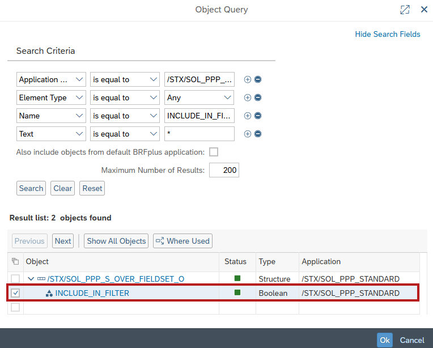Open the Any value dropdown
The image size is (433, 348).
(x=227, y=98)
